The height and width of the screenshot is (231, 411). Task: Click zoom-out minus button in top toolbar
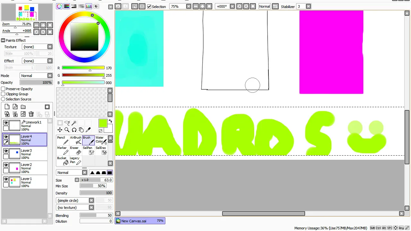click(196, 6)
